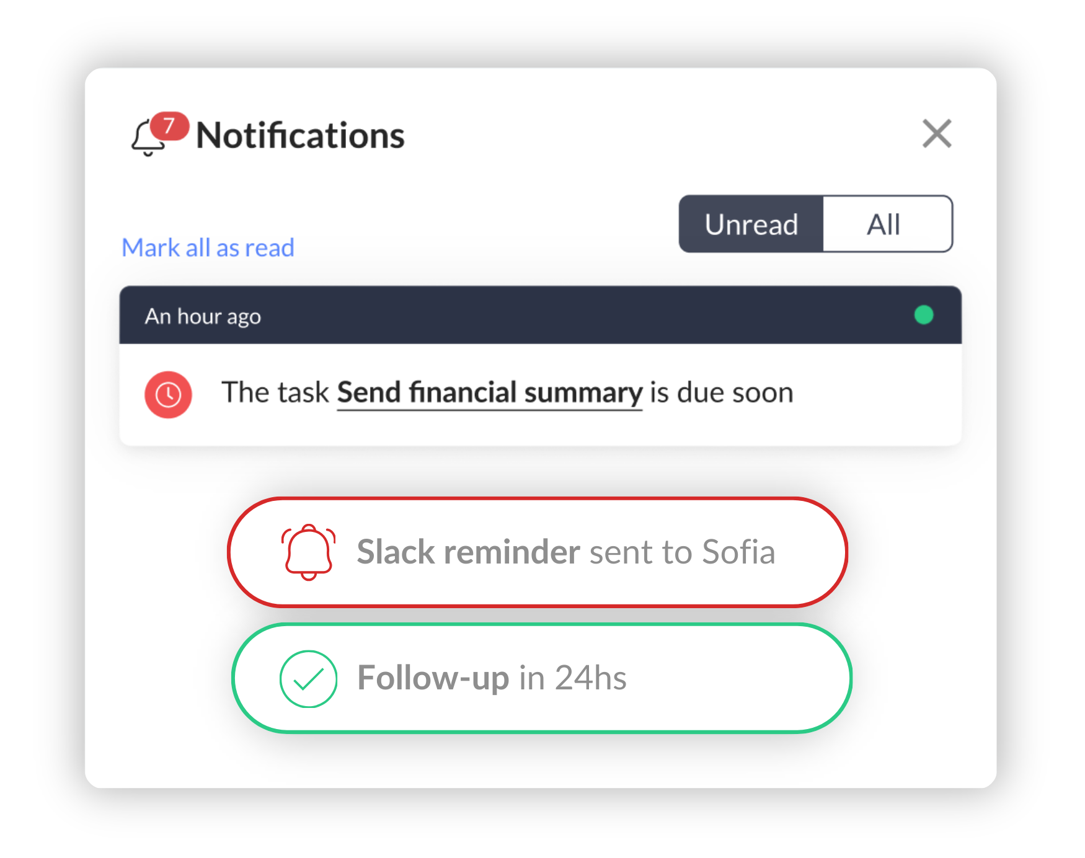
Task: Expand the An hour ago section
Action: [x=203, y=316]
